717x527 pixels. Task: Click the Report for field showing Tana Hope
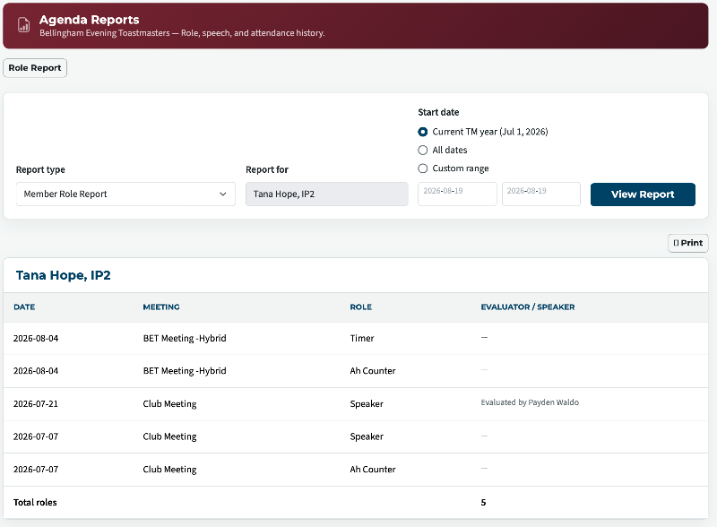coord(326,194)
